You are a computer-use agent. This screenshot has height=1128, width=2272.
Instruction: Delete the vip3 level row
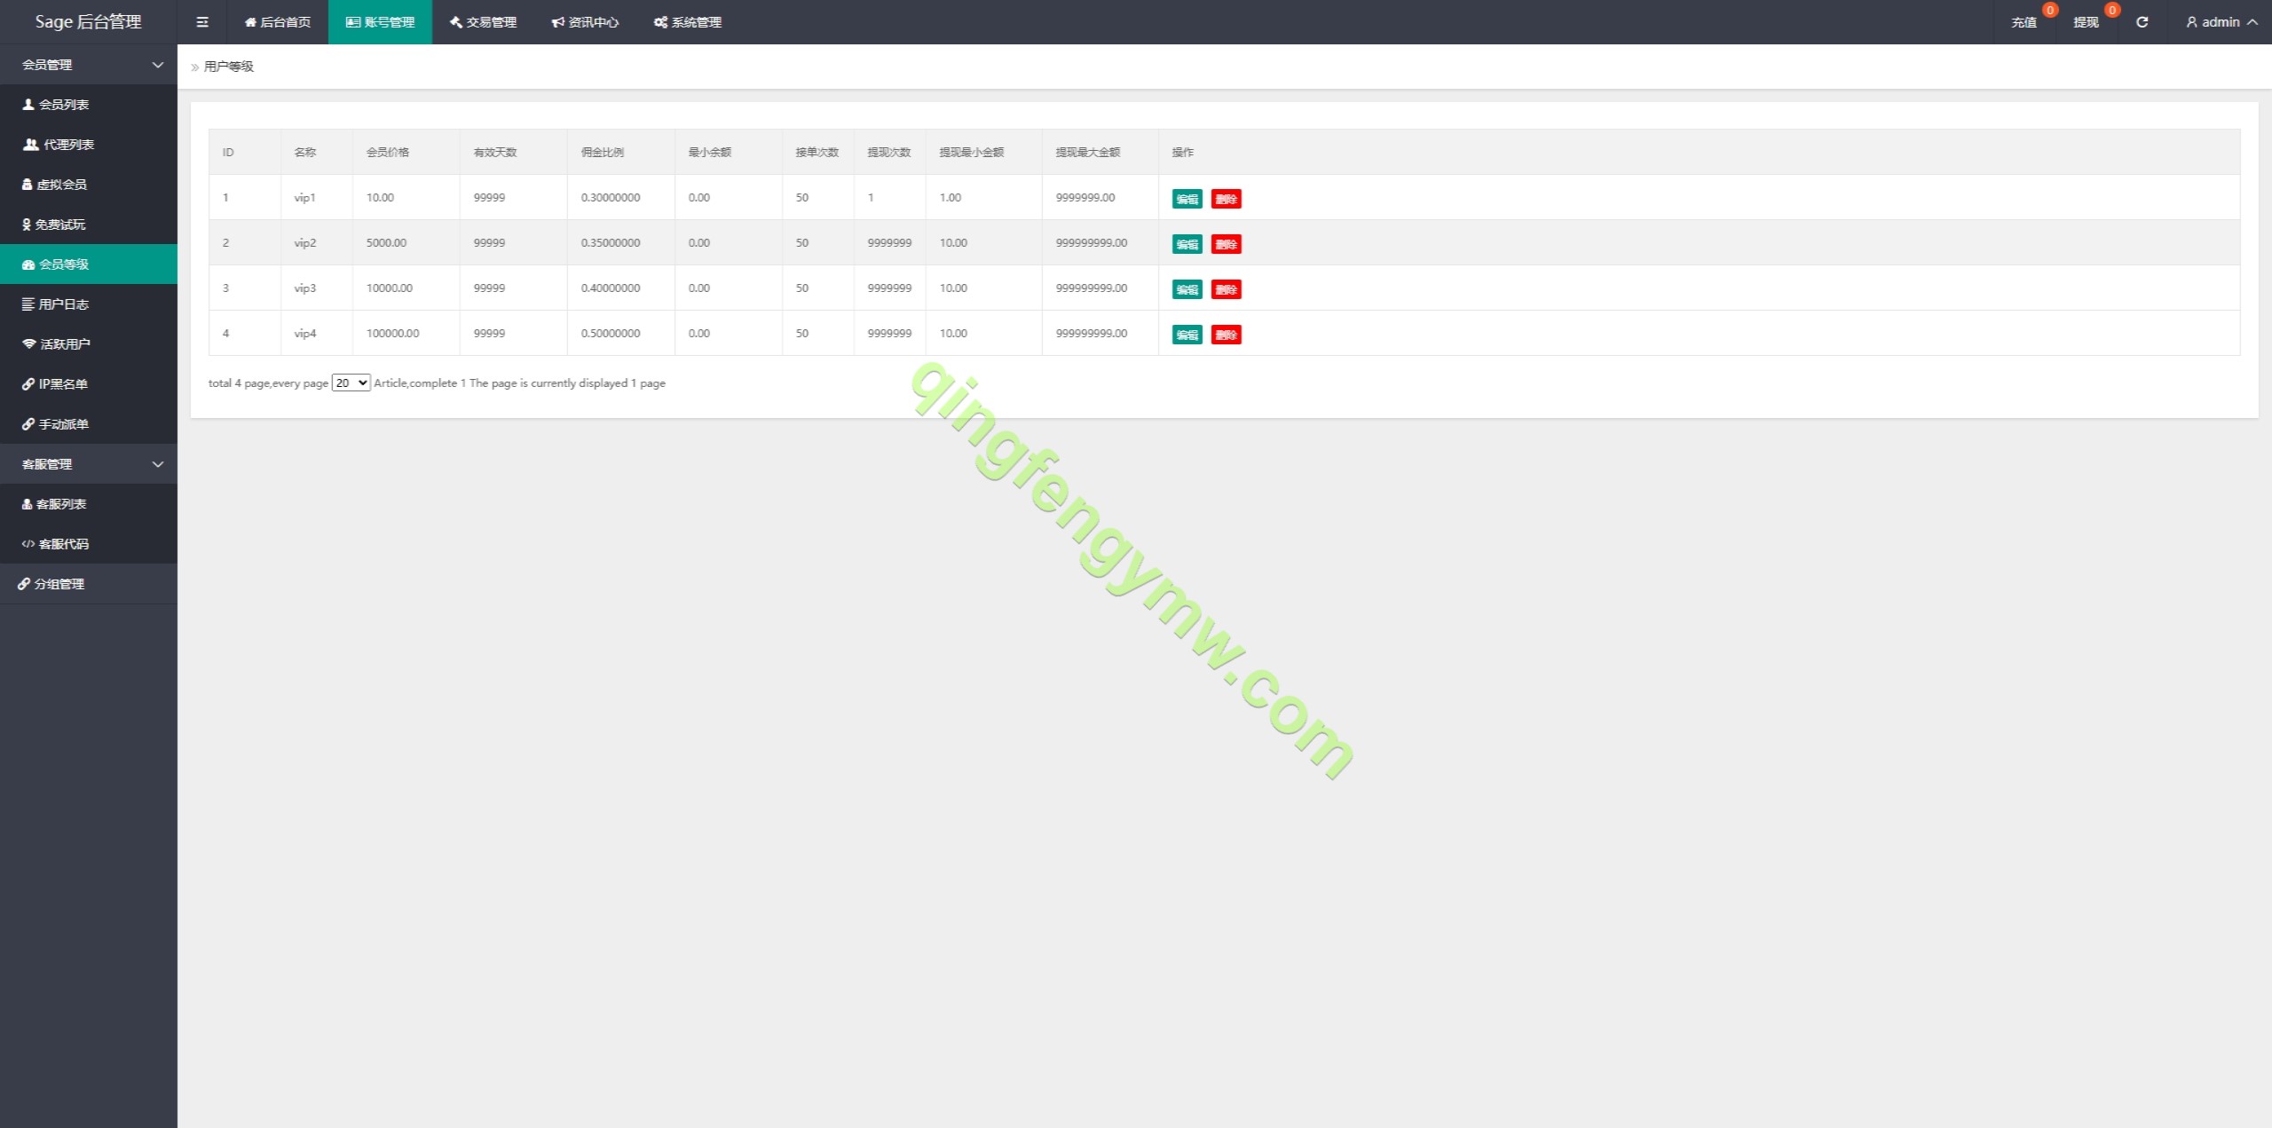[x=1226, y=289]
